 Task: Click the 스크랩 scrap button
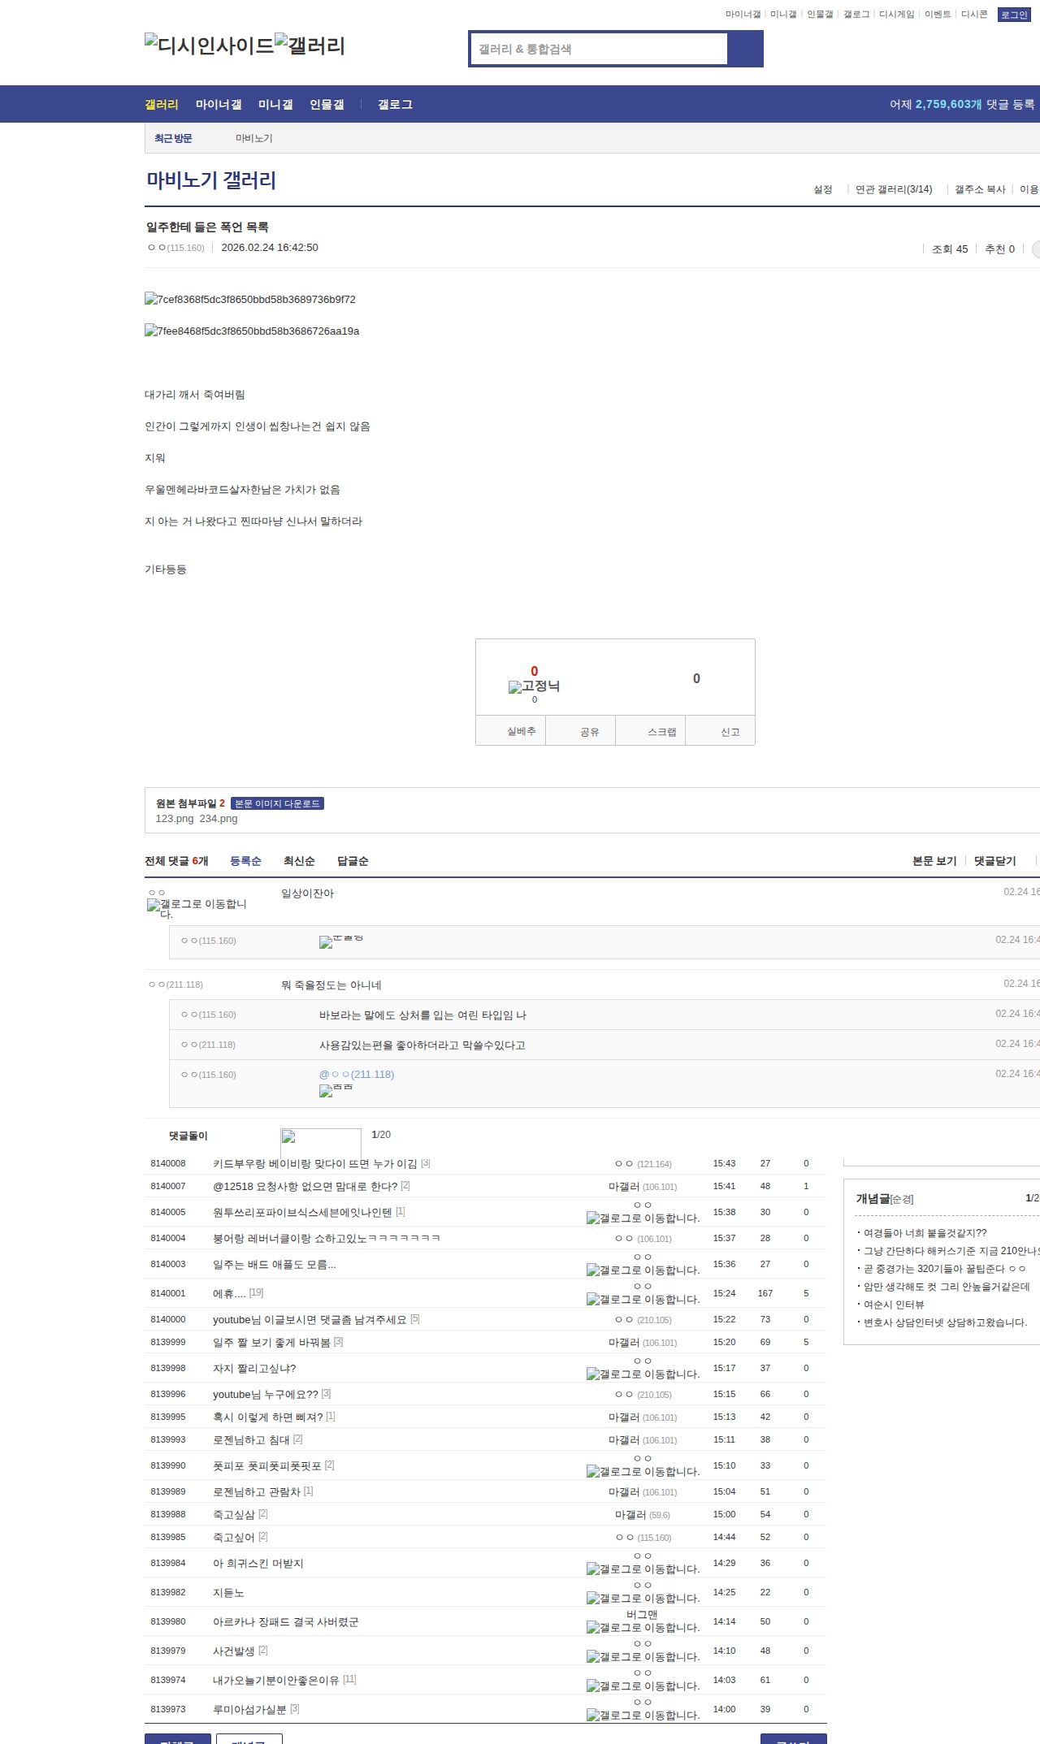(x=651, y=731)
